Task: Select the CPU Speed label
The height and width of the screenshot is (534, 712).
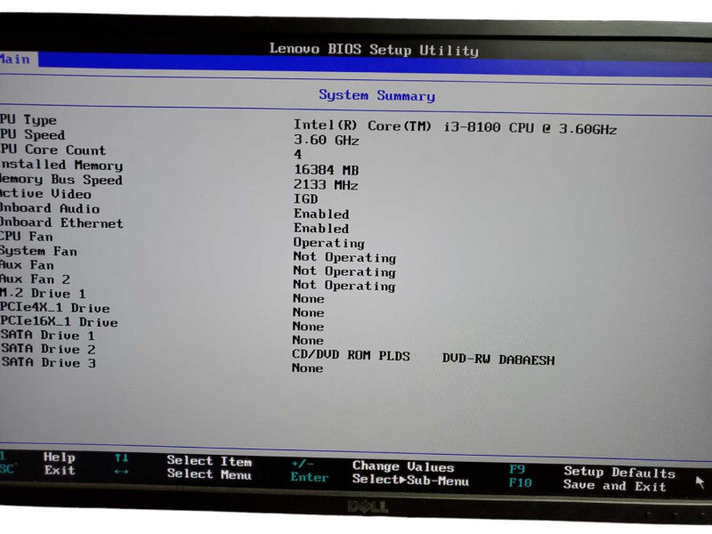Action: click(x=32, y=135)
